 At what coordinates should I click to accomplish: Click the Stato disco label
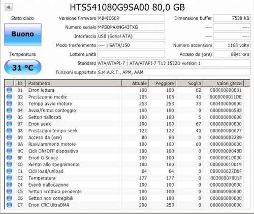tap(22, 18)
